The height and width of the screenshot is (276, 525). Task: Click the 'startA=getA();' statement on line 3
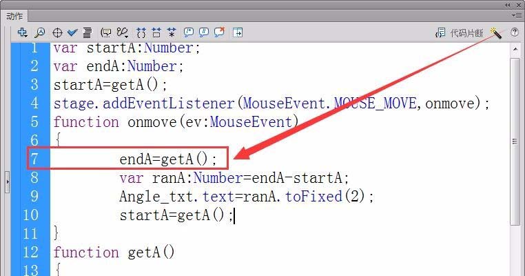point(110,84)
